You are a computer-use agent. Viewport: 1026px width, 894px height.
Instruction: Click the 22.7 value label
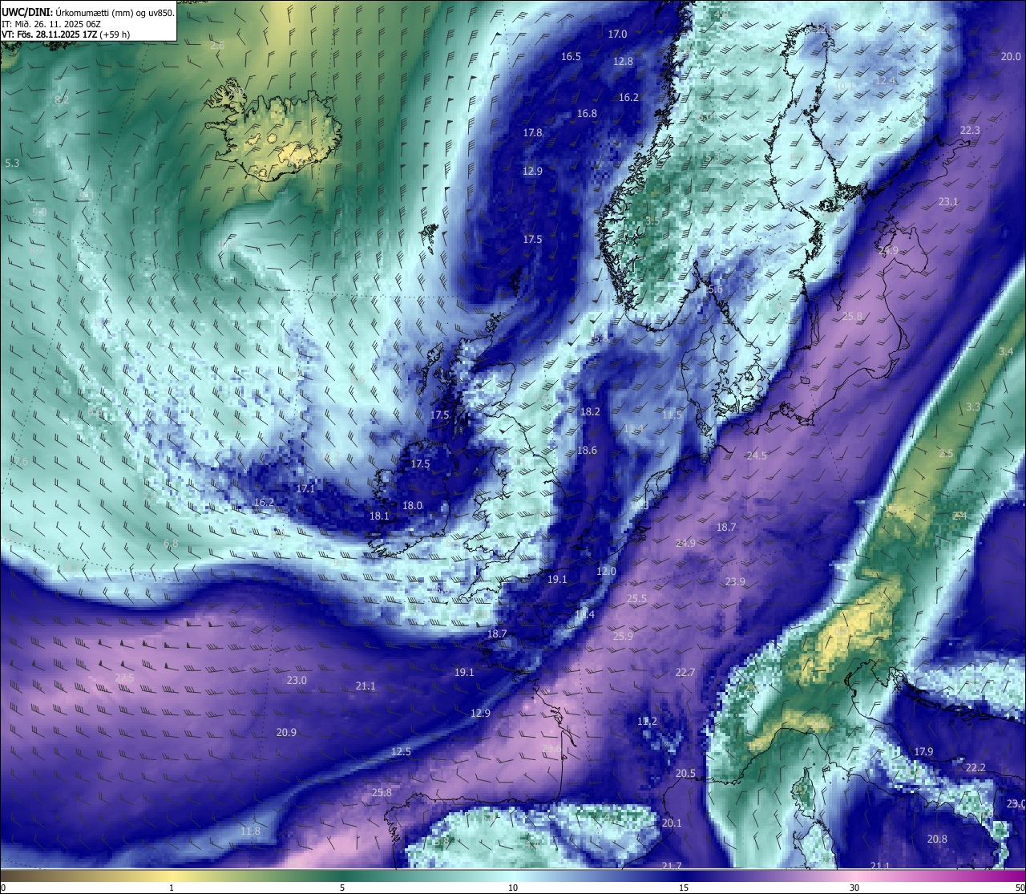pos(685,673)
